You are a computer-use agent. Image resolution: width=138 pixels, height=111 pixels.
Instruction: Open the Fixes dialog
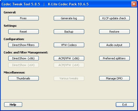pos(24,18)
